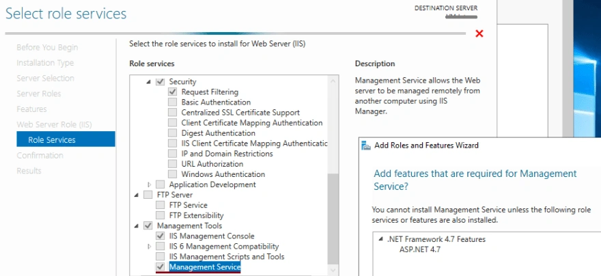The width and height of the screenshot is (601, 276).
Task: Enable the Windows Authentication checkbox
Action: (173, 174)
